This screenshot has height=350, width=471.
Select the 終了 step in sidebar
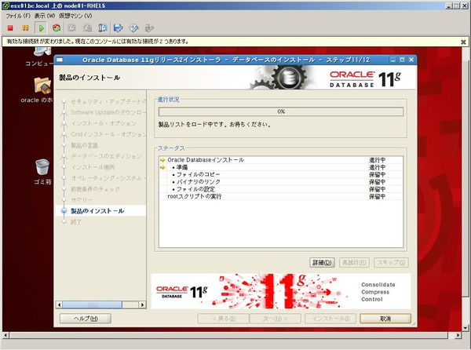[75, 222]
